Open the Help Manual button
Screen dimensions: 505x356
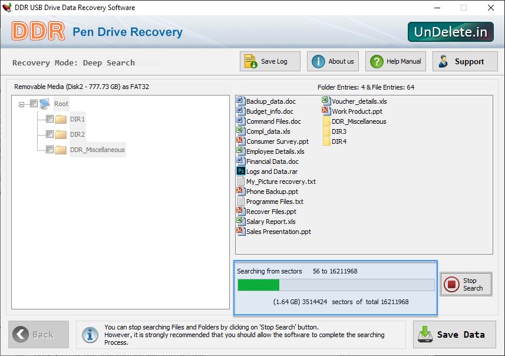(x=395, y=61)
